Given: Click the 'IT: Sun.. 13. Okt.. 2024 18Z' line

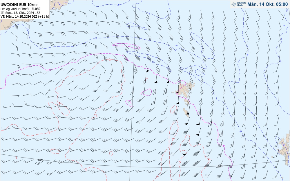Looking at the screenshot, I should (x=20, y=13).
